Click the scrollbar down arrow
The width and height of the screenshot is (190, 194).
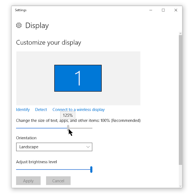[x=180, y=186]
